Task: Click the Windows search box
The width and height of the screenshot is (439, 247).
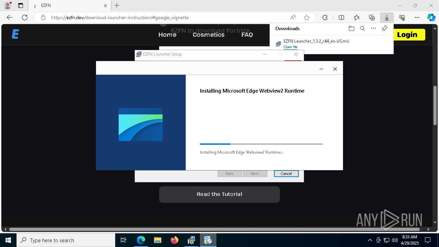Action: click(66, 240)
